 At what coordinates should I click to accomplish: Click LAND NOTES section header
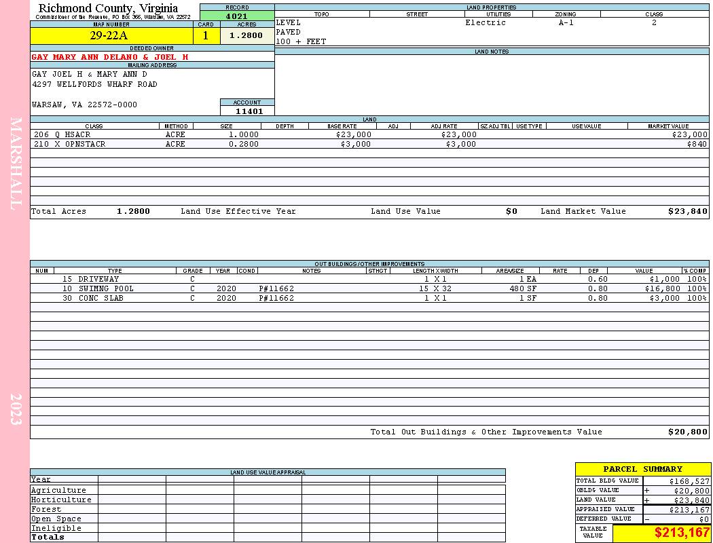492,52
